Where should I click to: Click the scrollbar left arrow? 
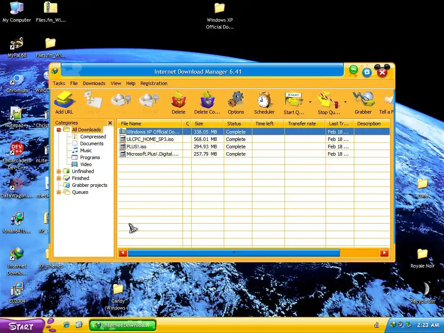123,253
